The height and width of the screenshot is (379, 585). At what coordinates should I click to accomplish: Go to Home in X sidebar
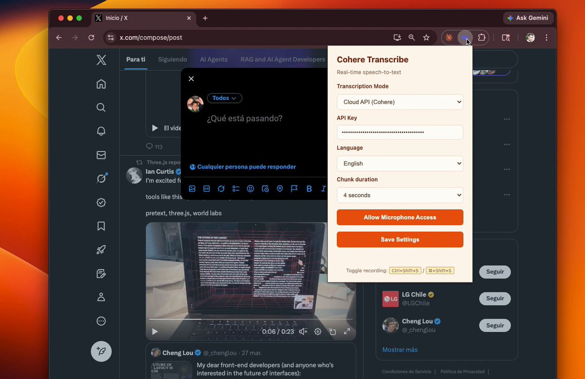click(x=101, y=84)
